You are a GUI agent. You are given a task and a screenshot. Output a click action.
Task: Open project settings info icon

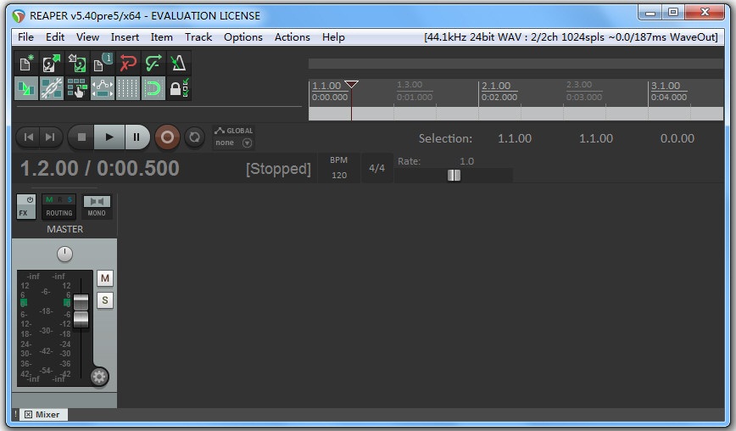tap(103, 63)
